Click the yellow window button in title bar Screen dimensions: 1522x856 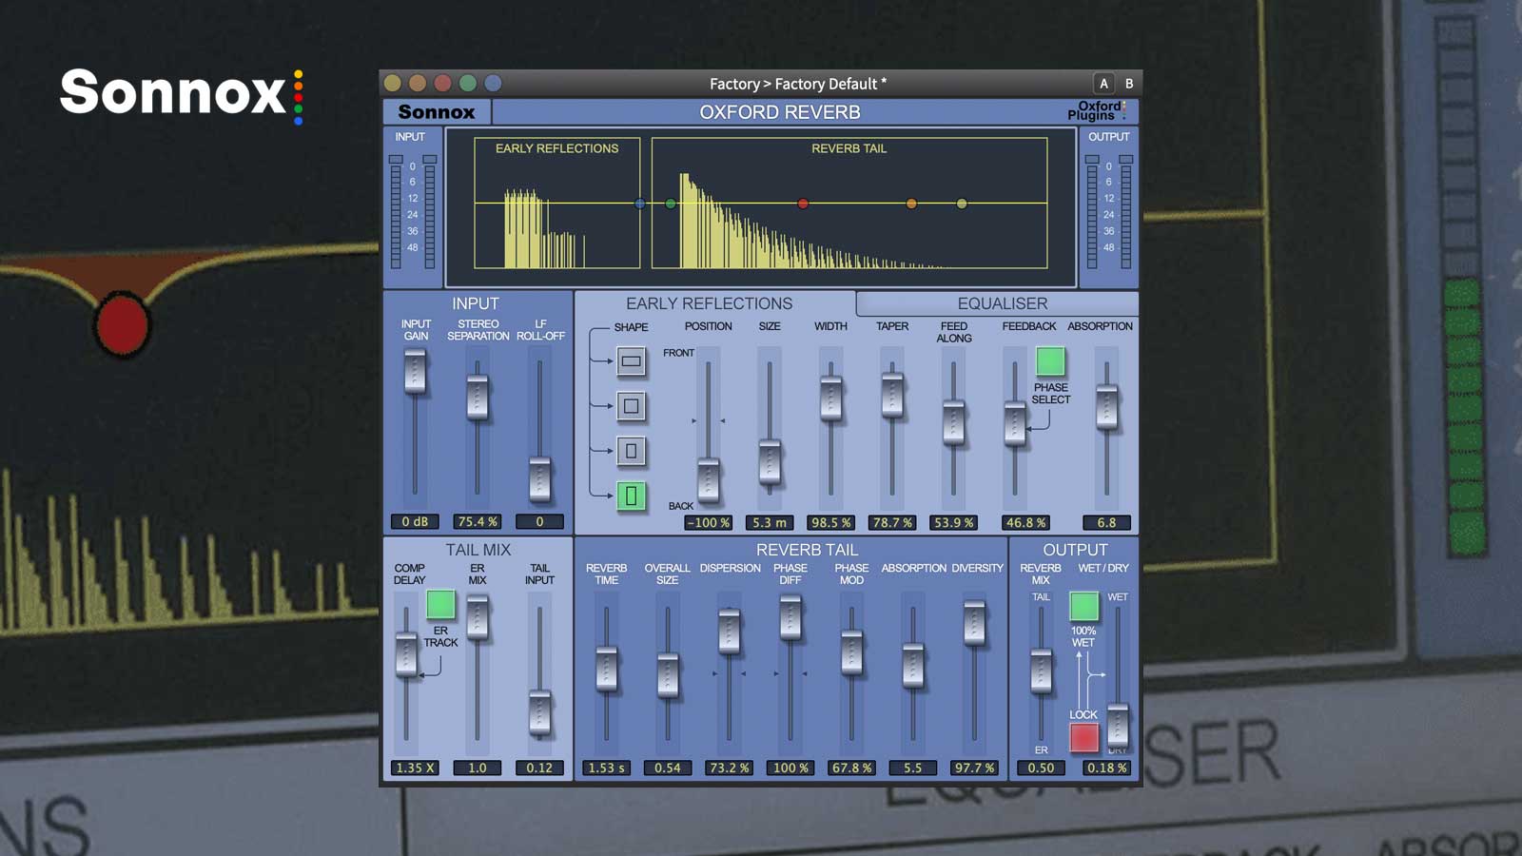(392, 83)
